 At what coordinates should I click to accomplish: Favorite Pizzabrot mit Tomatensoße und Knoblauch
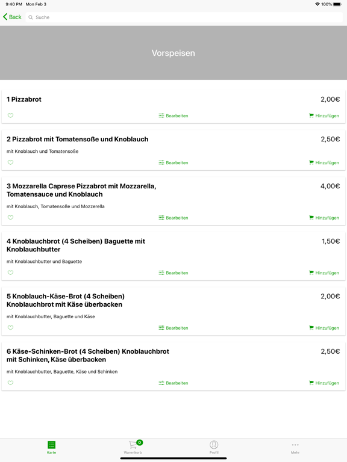point(10,162)
